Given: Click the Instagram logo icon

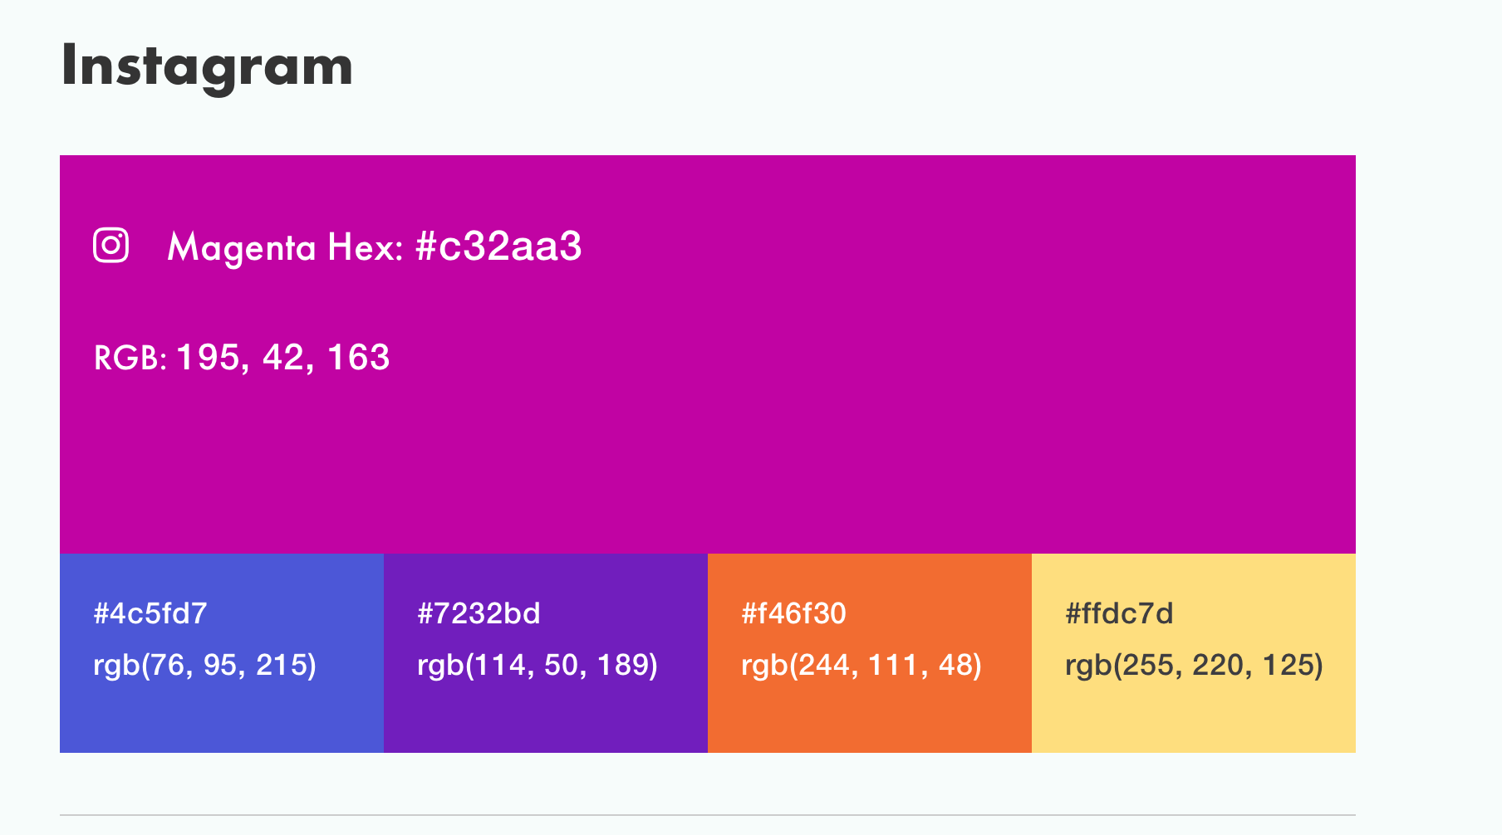Looking at the screenshot, I should (110, 246).
